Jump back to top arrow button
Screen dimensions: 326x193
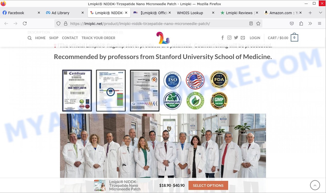(x=315, y=185)
